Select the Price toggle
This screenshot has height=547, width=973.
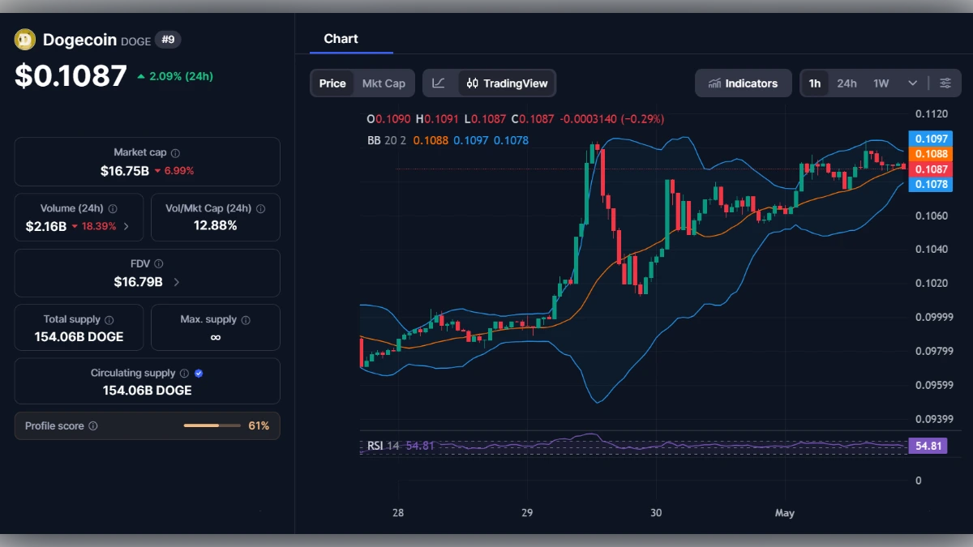(x=332, y=83)
